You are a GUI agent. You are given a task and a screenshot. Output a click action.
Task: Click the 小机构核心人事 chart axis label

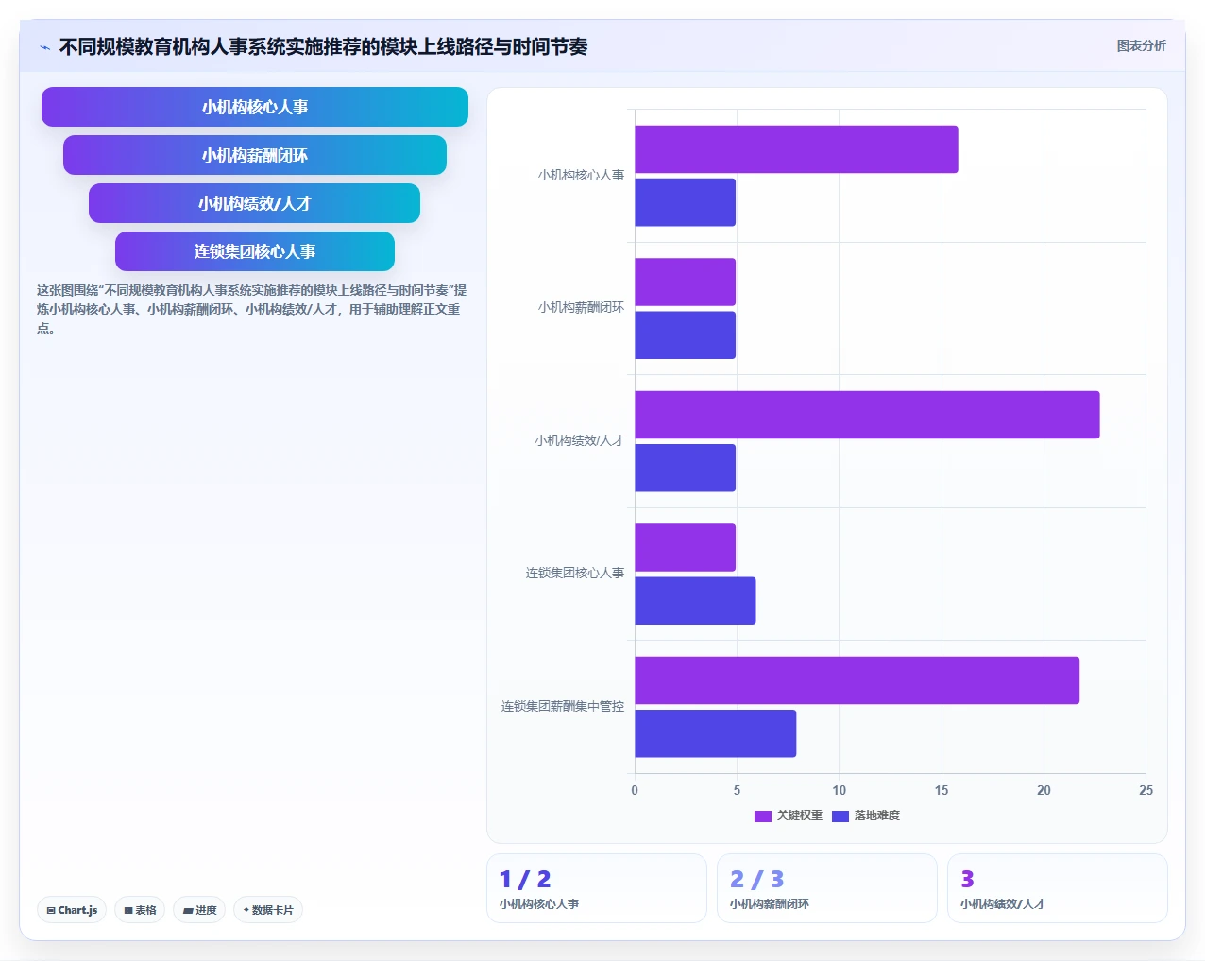581,176
